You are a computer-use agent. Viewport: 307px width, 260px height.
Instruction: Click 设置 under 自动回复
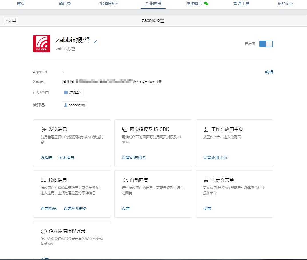[126, 209]
